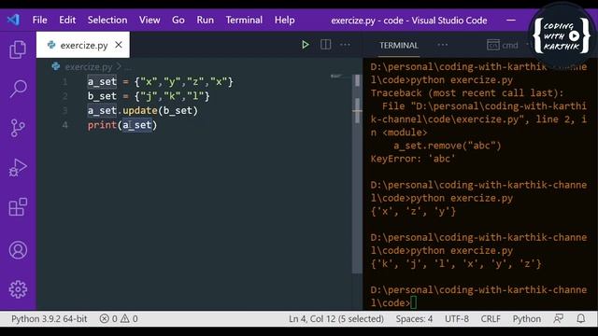Open the Edit menu

67,20
